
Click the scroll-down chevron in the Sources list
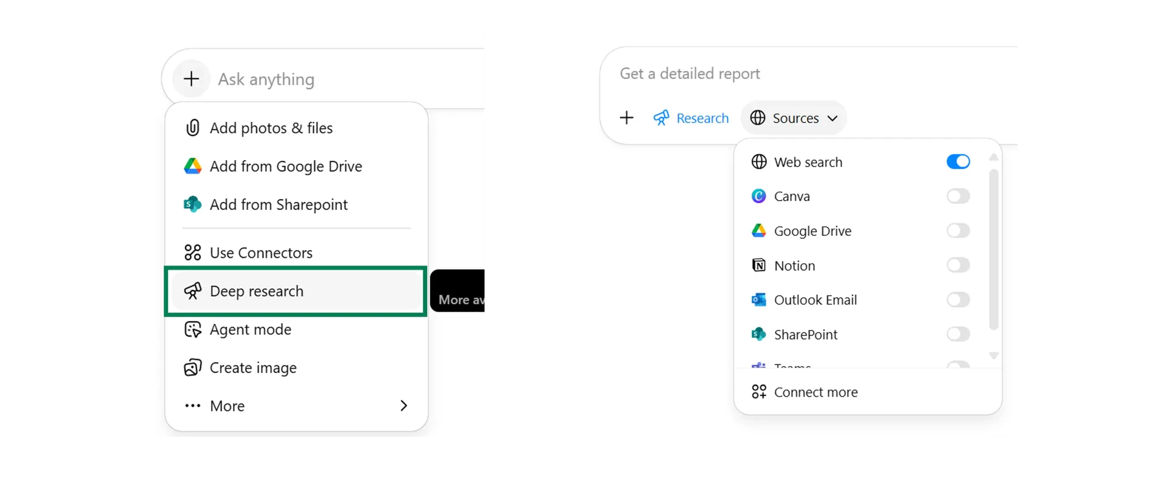click(x=993, y=356)
